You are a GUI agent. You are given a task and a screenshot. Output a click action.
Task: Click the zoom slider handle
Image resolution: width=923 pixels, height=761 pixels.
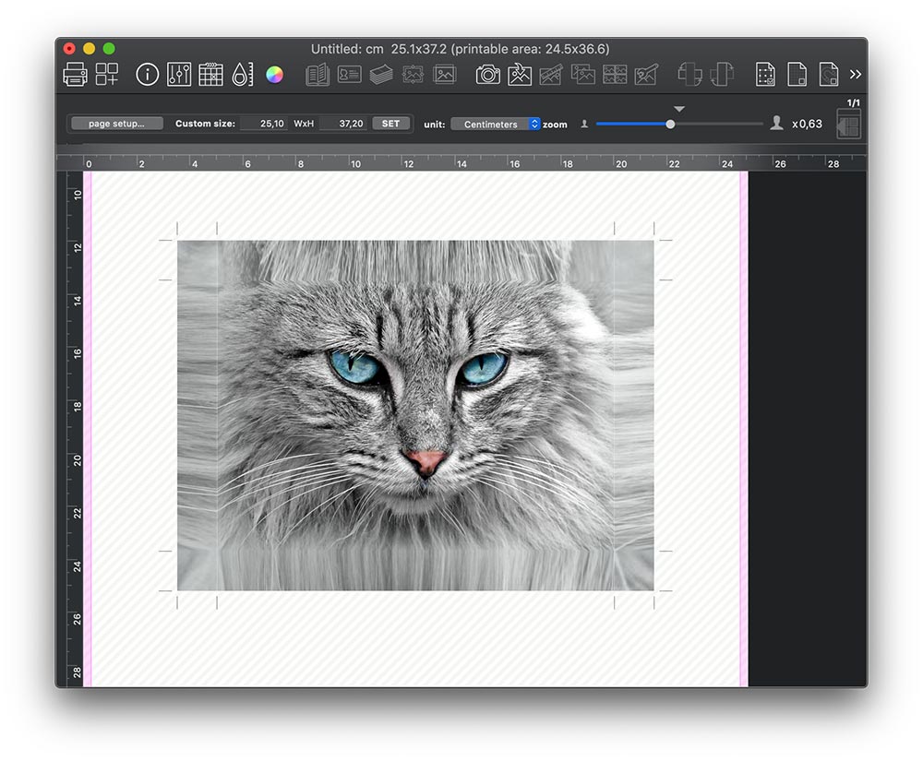[671, 124]
